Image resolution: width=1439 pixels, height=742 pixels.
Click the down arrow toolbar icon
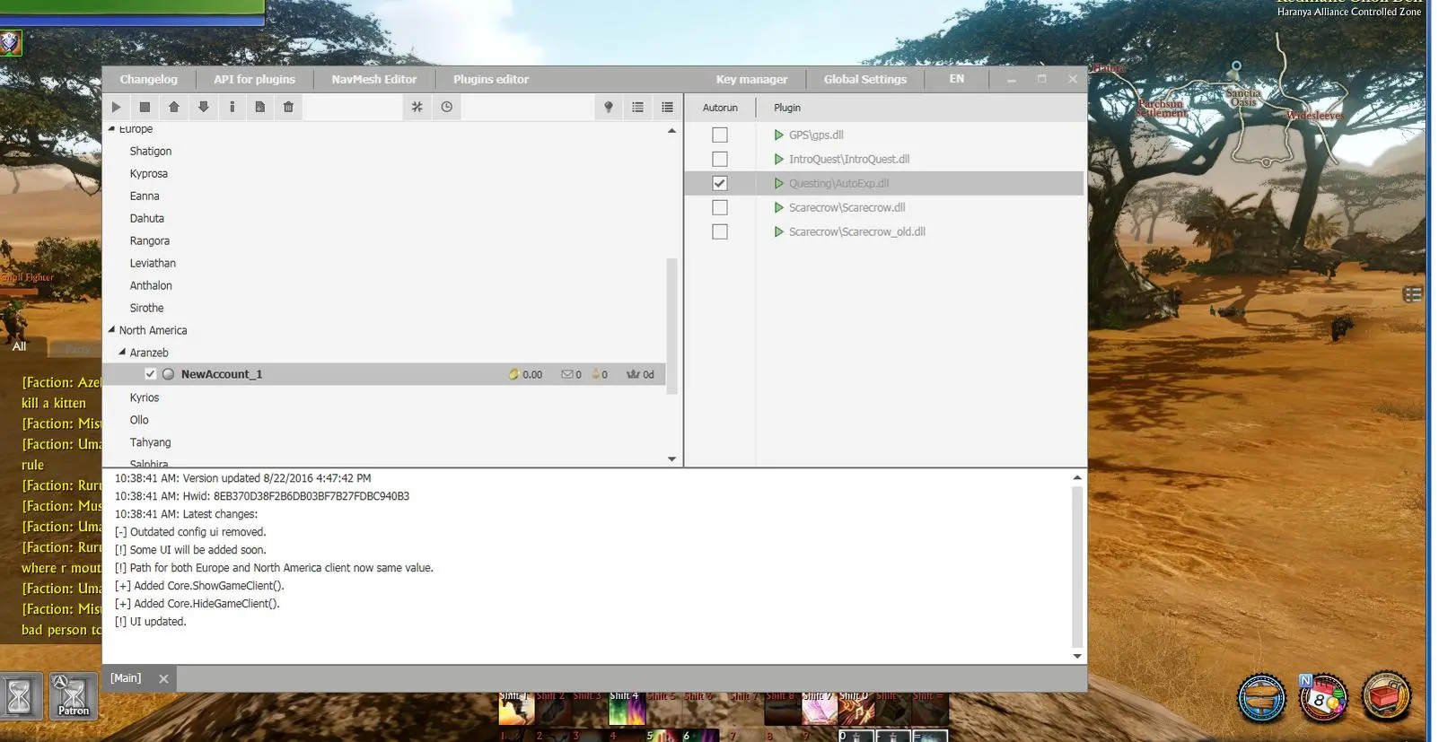(x=204, y=108)
